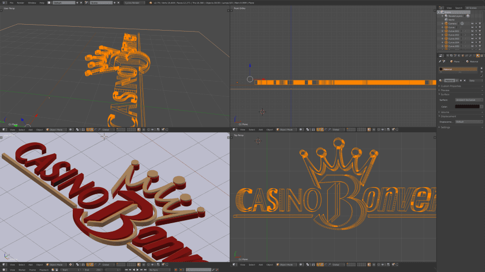Viewport: 485px width, 272px height.
Task: Remove material slot with minus icon
Action: [481, 72]
